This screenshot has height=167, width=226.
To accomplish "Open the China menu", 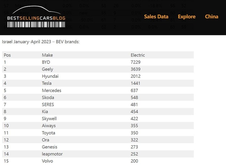I will [212, 17].
